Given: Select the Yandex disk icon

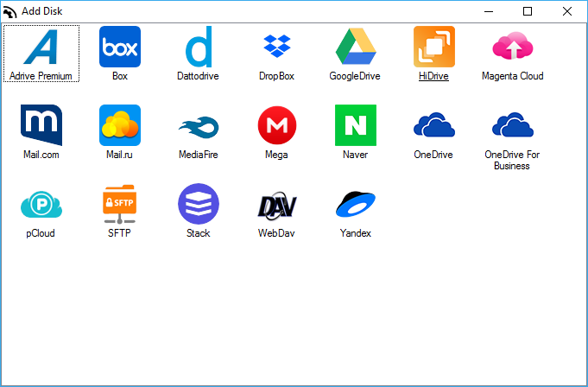Looking at the screenshot, I should tap(355, 204).
